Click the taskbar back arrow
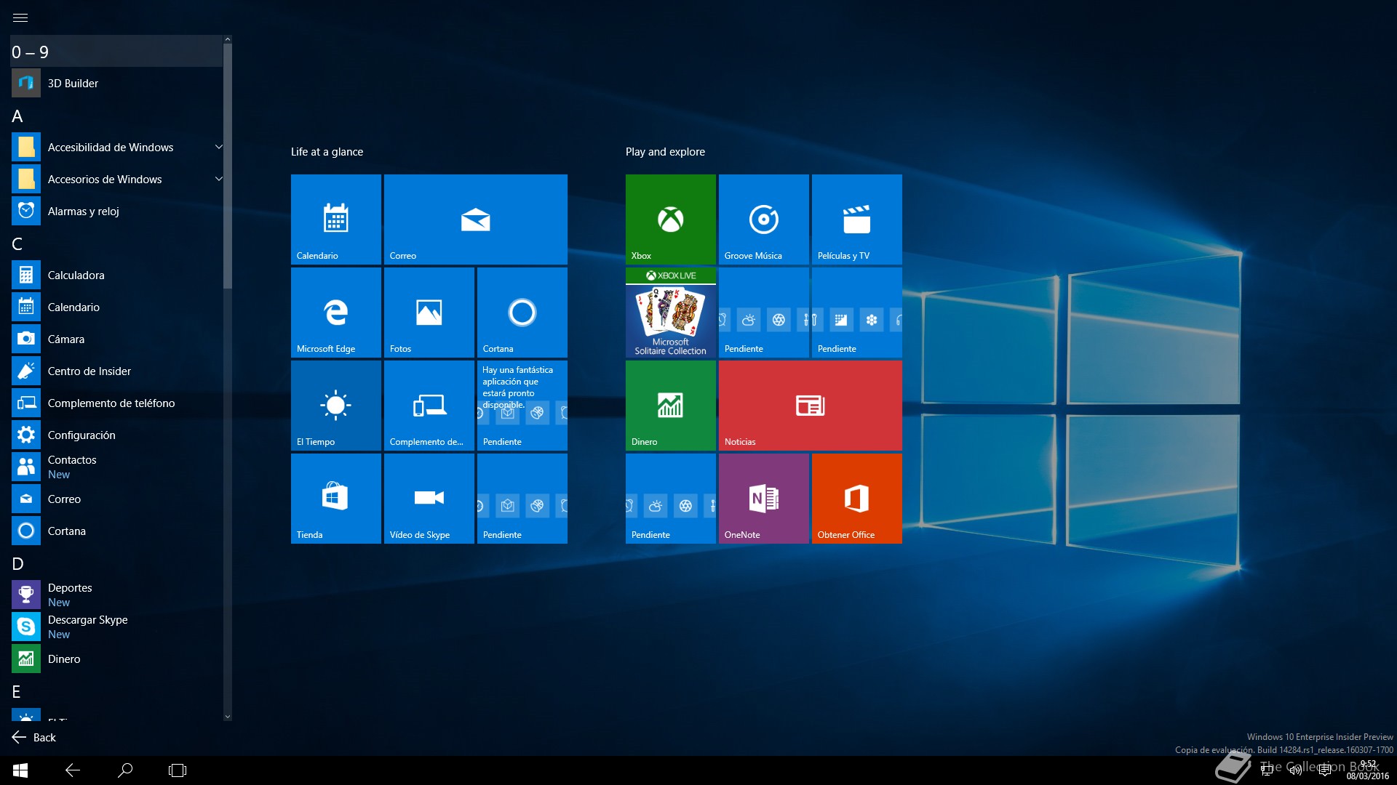 coord(73,770)
